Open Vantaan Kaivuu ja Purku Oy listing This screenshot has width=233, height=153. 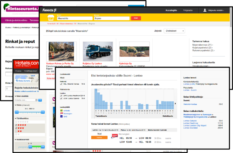click(60, 63)
